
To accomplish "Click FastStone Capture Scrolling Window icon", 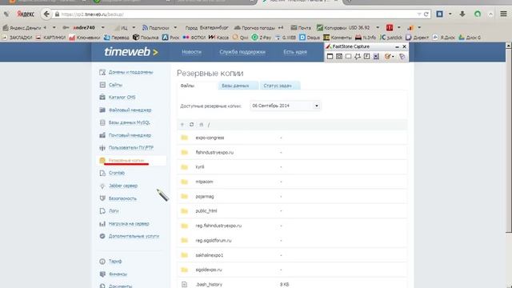I will (x=376, y=57).
